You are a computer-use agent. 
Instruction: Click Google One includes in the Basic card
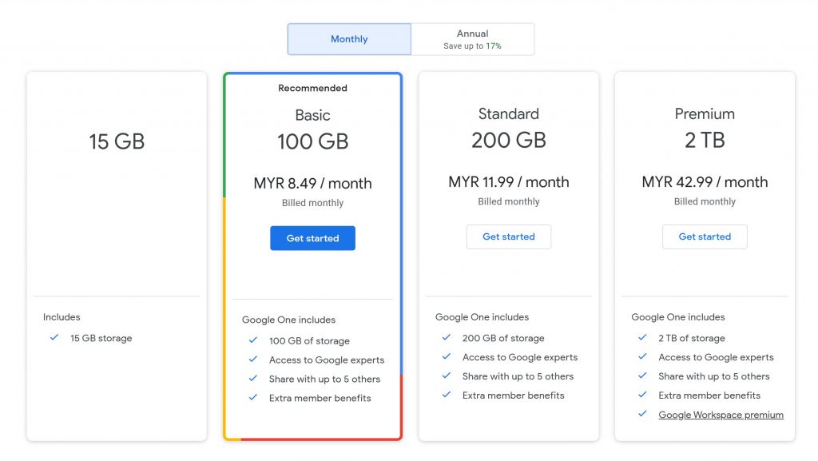click(288, 320)
